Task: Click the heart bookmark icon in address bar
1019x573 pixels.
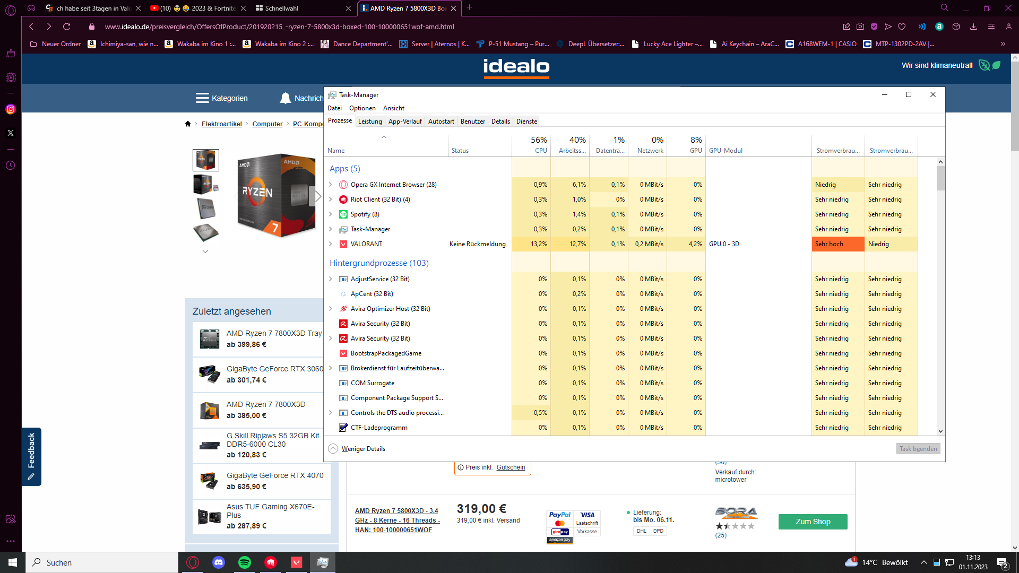Action: [902, 27]
